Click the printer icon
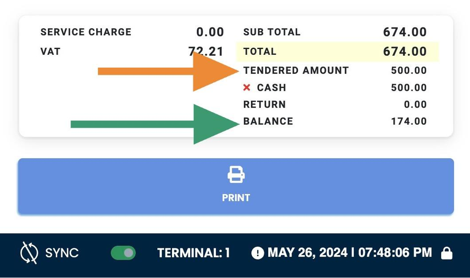 pyautogui.click(x=236, y=175)
